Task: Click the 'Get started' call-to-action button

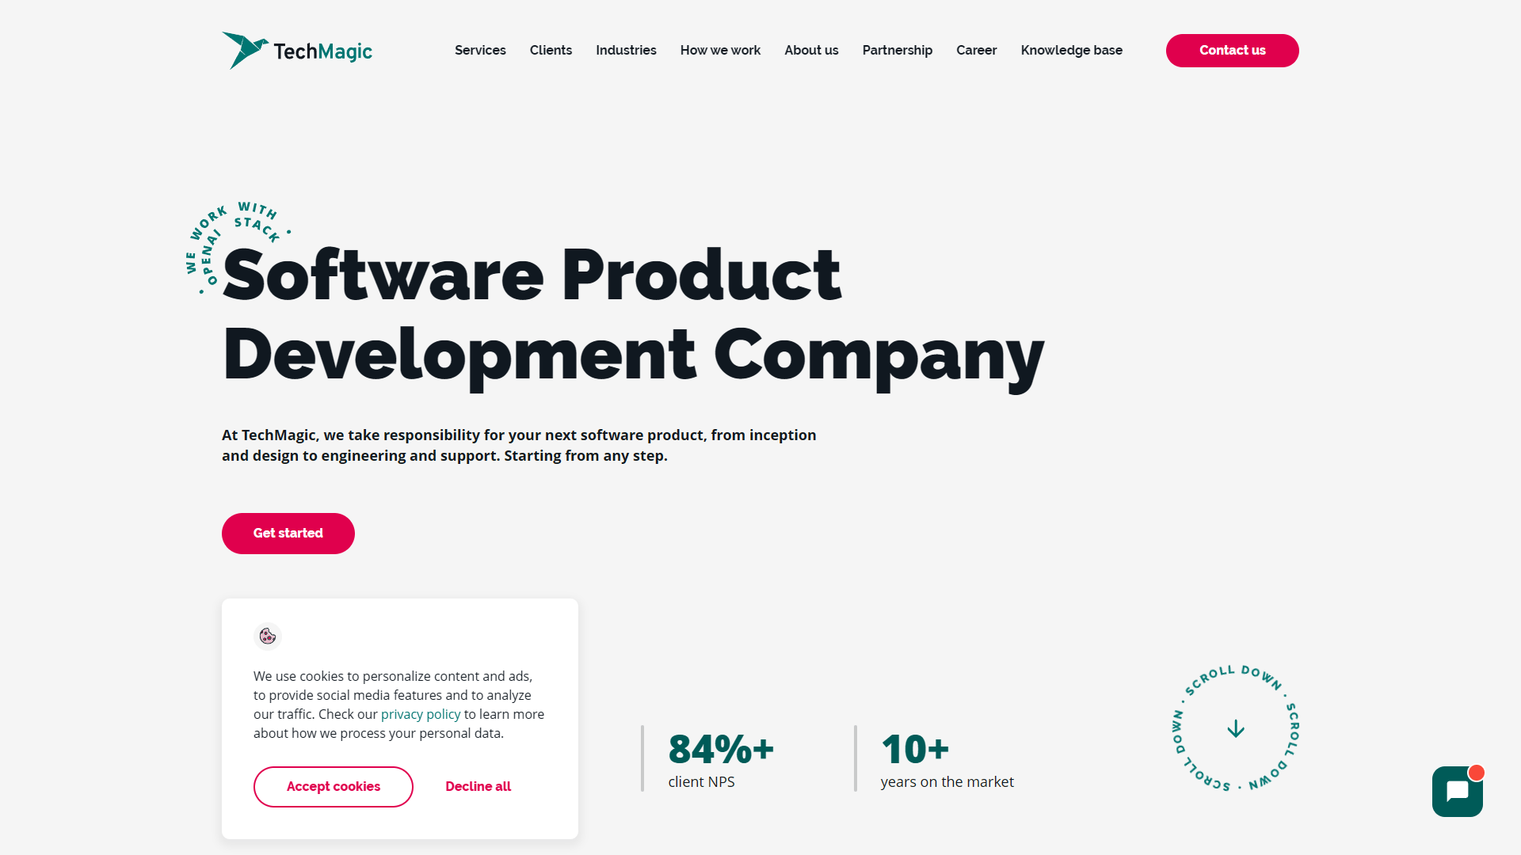Action: coord(288,533)
